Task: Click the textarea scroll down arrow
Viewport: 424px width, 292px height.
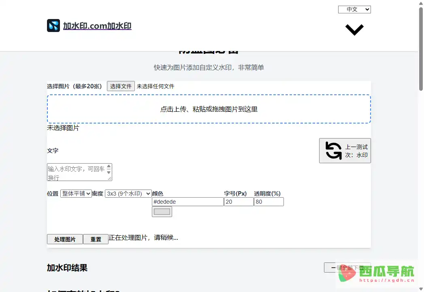Action: pyautogui.click(x=109, y=173)
